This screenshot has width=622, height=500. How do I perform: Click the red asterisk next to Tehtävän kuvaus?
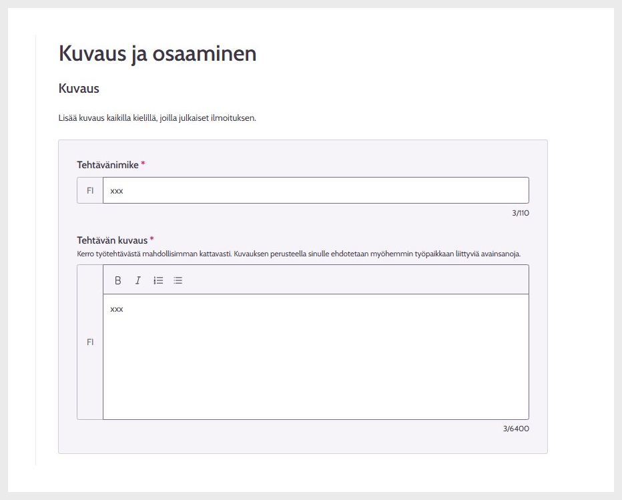152,239
